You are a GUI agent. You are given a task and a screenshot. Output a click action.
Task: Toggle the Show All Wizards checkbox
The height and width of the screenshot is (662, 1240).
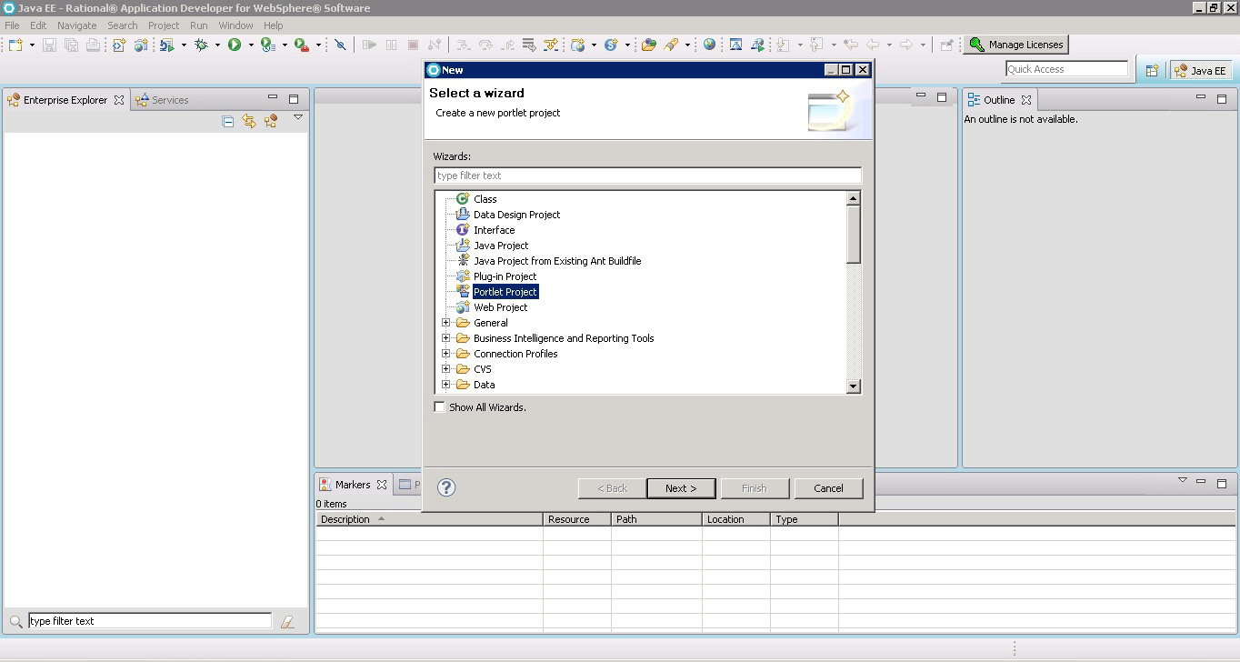[x=440, y=407]
